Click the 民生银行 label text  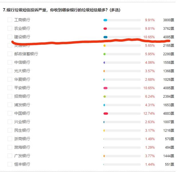pyautogui.click(x=22, y=130)
